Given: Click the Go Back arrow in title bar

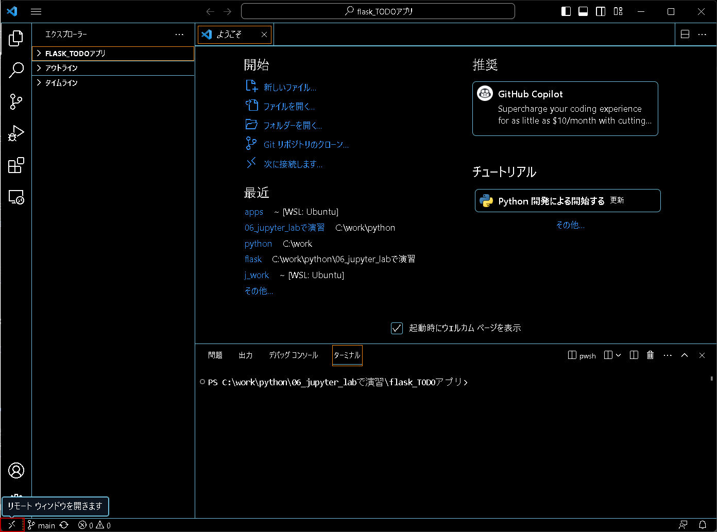Looking at the screenshot, I should coord(210,11).
